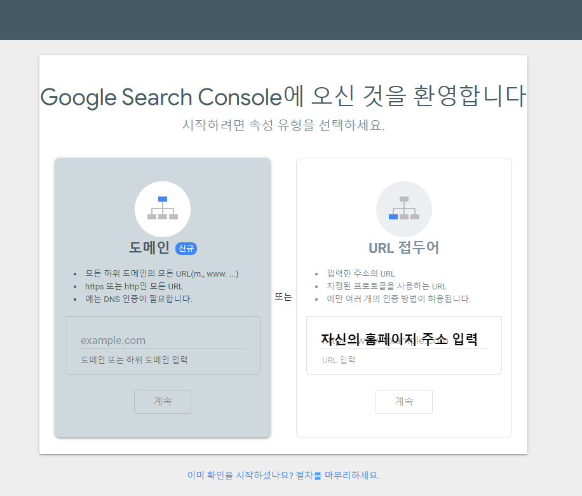Select the 'URL 접두어' heading text
Screen dimensions: 582x496
[x=404, y=248]
